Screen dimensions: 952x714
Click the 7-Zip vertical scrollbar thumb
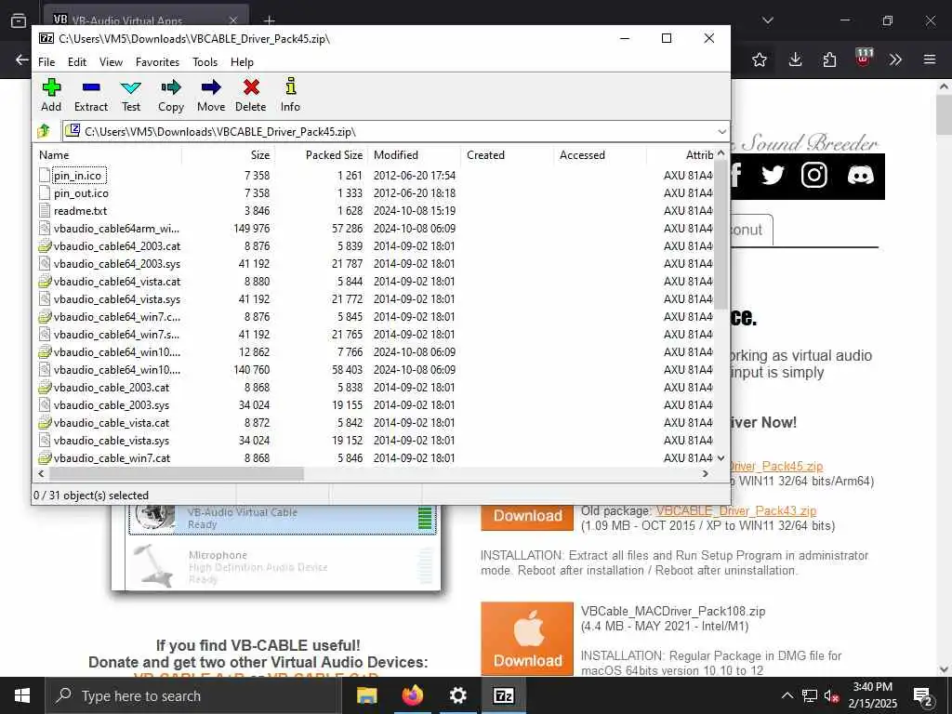pyautogui.click(x=721, y=234)
